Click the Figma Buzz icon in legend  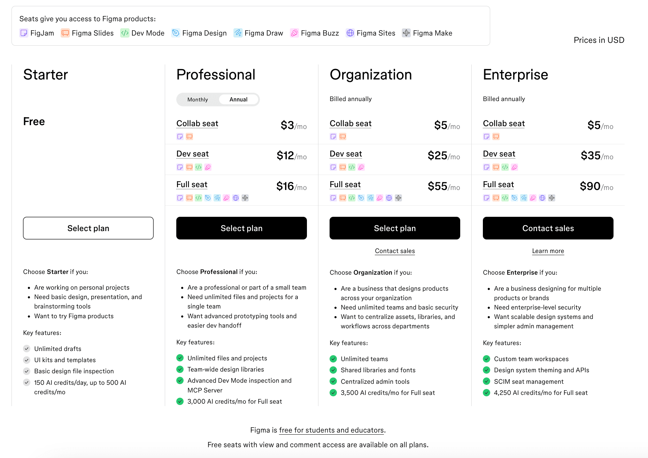pos(294,33)
